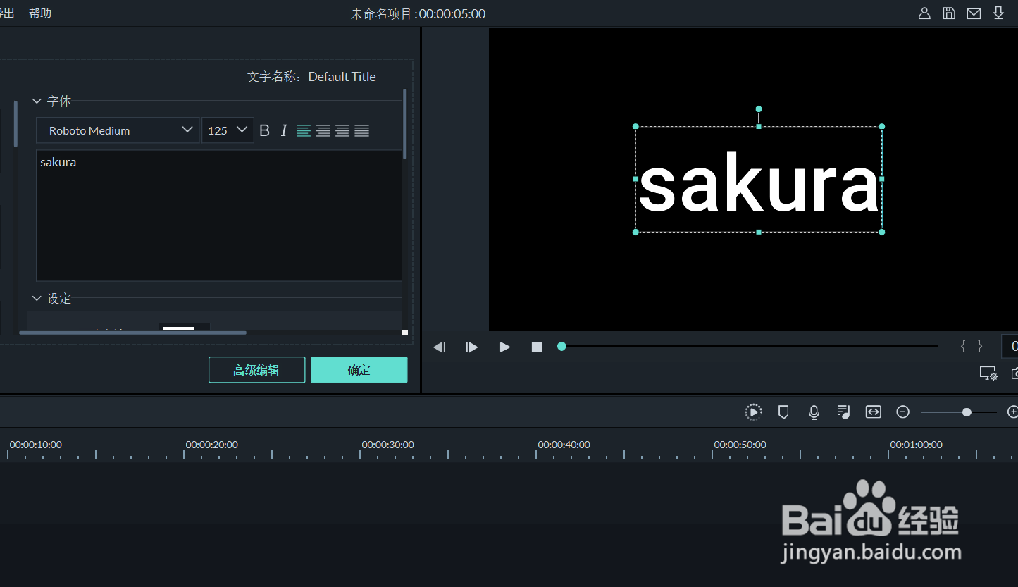The height and width of the screenshot is (587, 1018).
Task: Open the user account icon
Action: (x=924, y=13)
